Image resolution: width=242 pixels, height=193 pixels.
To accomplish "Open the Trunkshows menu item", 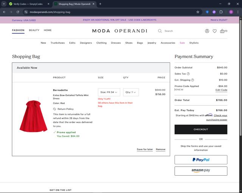I will click(x=57, y=43).
